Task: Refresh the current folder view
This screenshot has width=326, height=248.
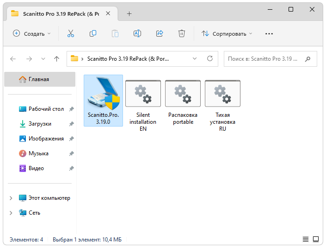Action: (210, 58)
